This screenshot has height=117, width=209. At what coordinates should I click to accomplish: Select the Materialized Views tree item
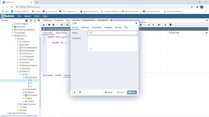coord(28,66)
